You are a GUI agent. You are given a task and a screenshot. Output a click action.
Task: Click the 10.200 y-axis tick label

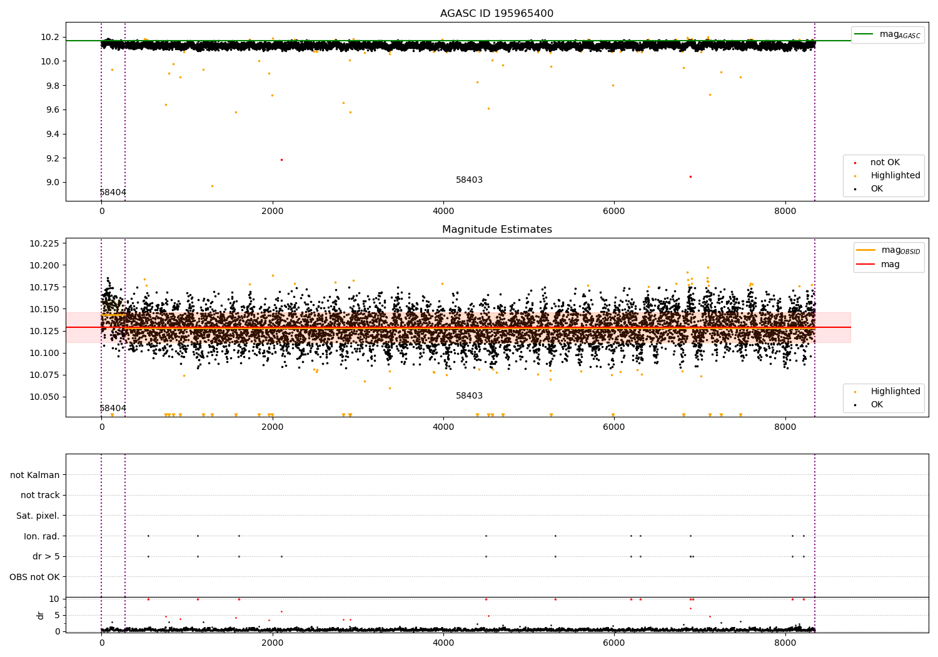click(x=45, y=265)
